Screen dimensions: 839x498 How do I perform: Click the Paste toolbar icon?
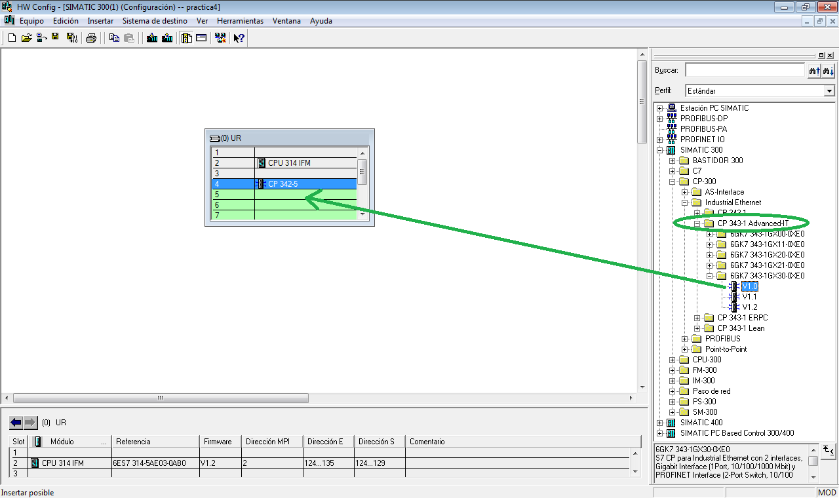[129, 38]
